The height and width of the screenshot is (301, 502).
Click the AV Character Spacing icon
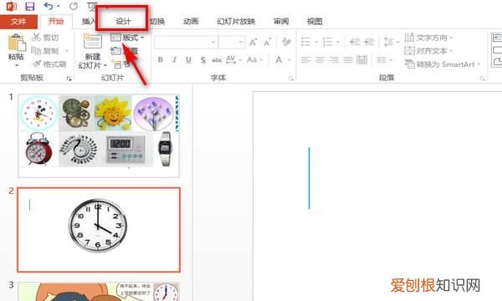coord(231,60)
